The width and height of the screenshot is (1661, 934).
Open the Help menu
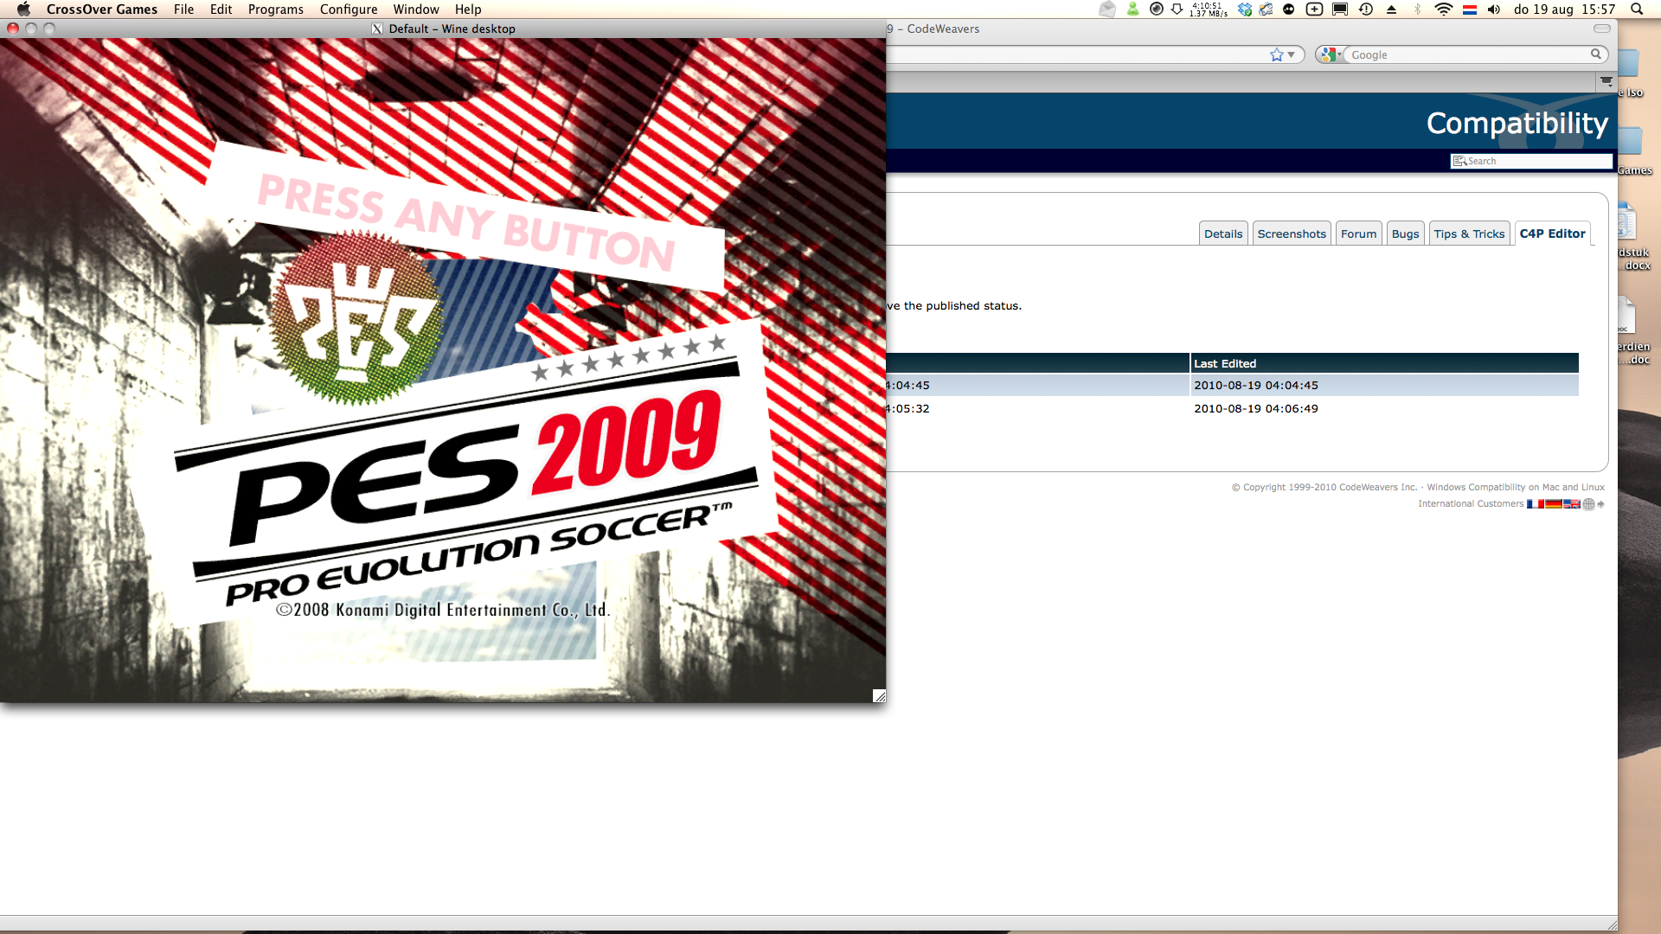click(468, 10)
